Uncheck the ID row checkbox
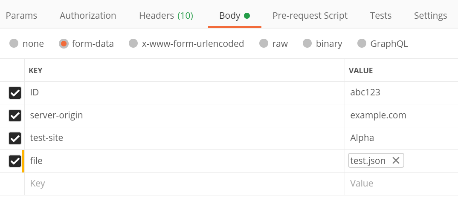 (x=15, y=93)
